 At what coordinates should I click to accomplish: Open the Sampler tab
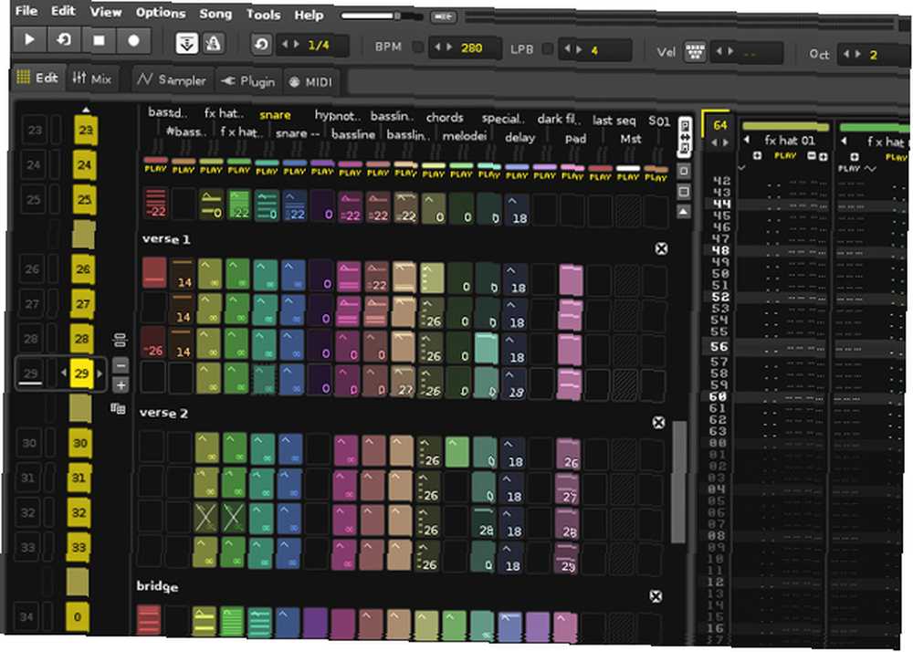173,79
